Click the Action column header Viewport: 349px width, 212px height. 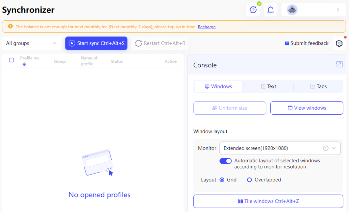(x=171, y=61)
